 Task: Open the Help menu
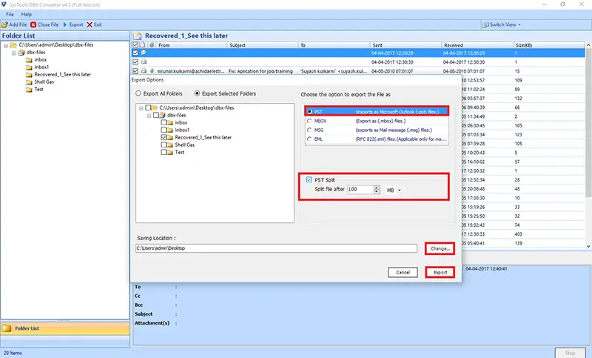[x=27, y=14]
